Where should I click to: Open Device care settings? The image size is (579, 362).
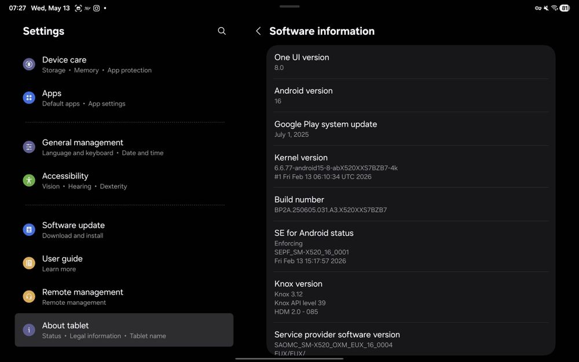click(x=124, y=65)
